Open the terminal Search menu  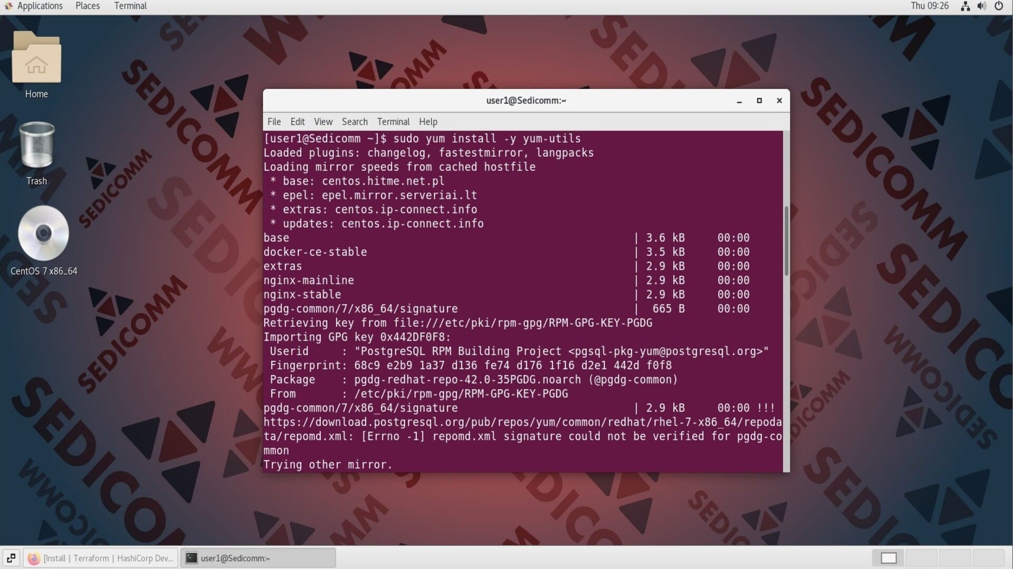(354, 122)
